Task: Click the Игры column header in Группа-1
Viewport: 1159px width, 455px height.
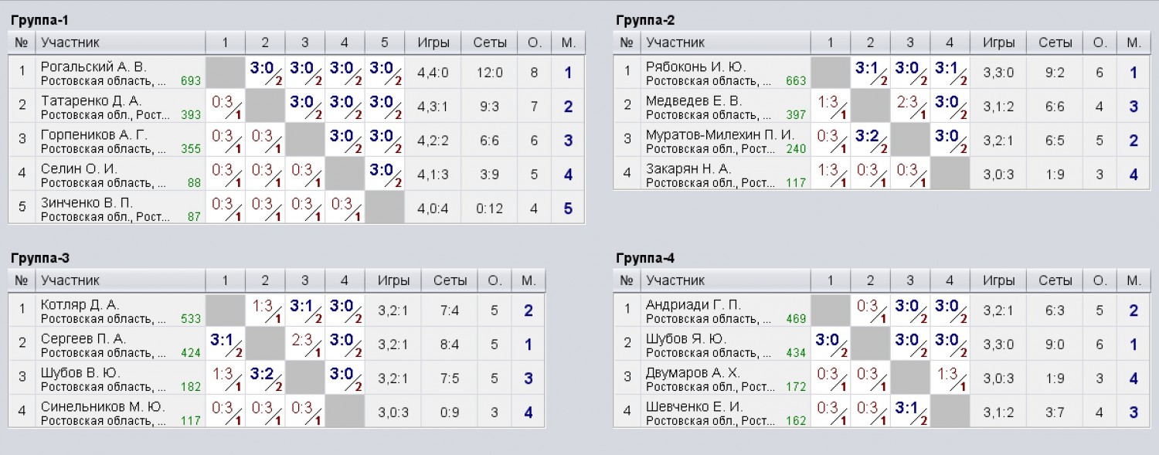Action: [x=433, y=42]
